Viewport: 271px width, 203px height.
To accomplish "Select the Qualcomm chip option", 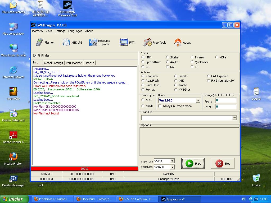I will click(x=192, y=62).
